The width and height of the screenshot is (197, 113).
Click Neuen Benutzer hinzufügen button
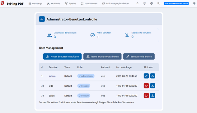(x=62, y=56)
